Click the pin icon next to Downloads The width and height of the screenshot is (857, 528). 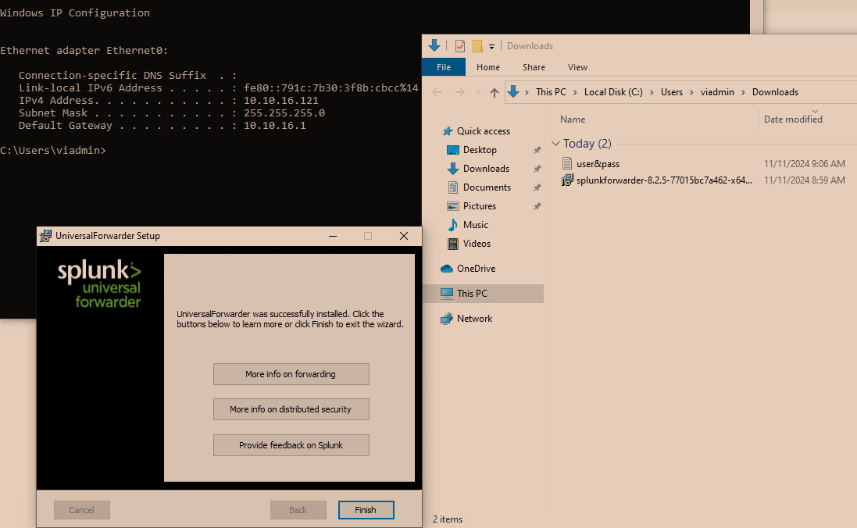(x=537, y=169)
